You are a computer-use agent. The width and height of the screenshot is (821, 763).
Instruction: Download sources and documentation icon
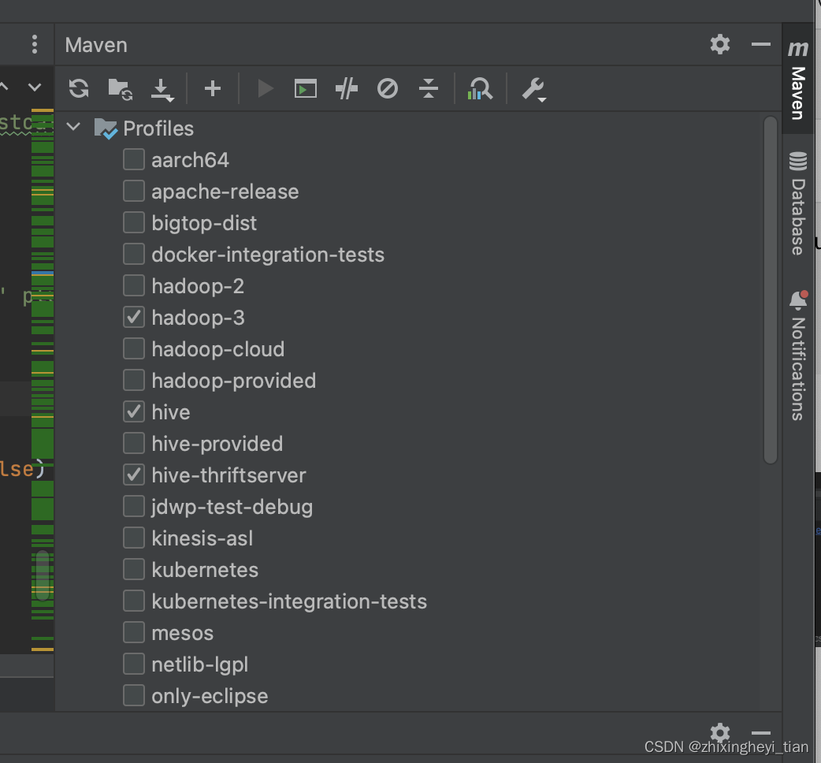pyautogui.click(x=162, y=90)
